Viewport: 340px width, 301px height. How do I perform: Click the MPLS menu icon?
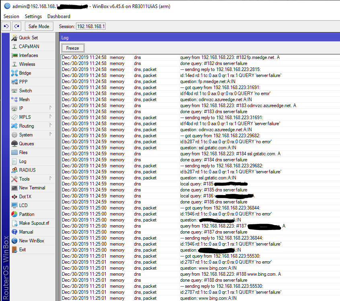click(x=14, y=117)
